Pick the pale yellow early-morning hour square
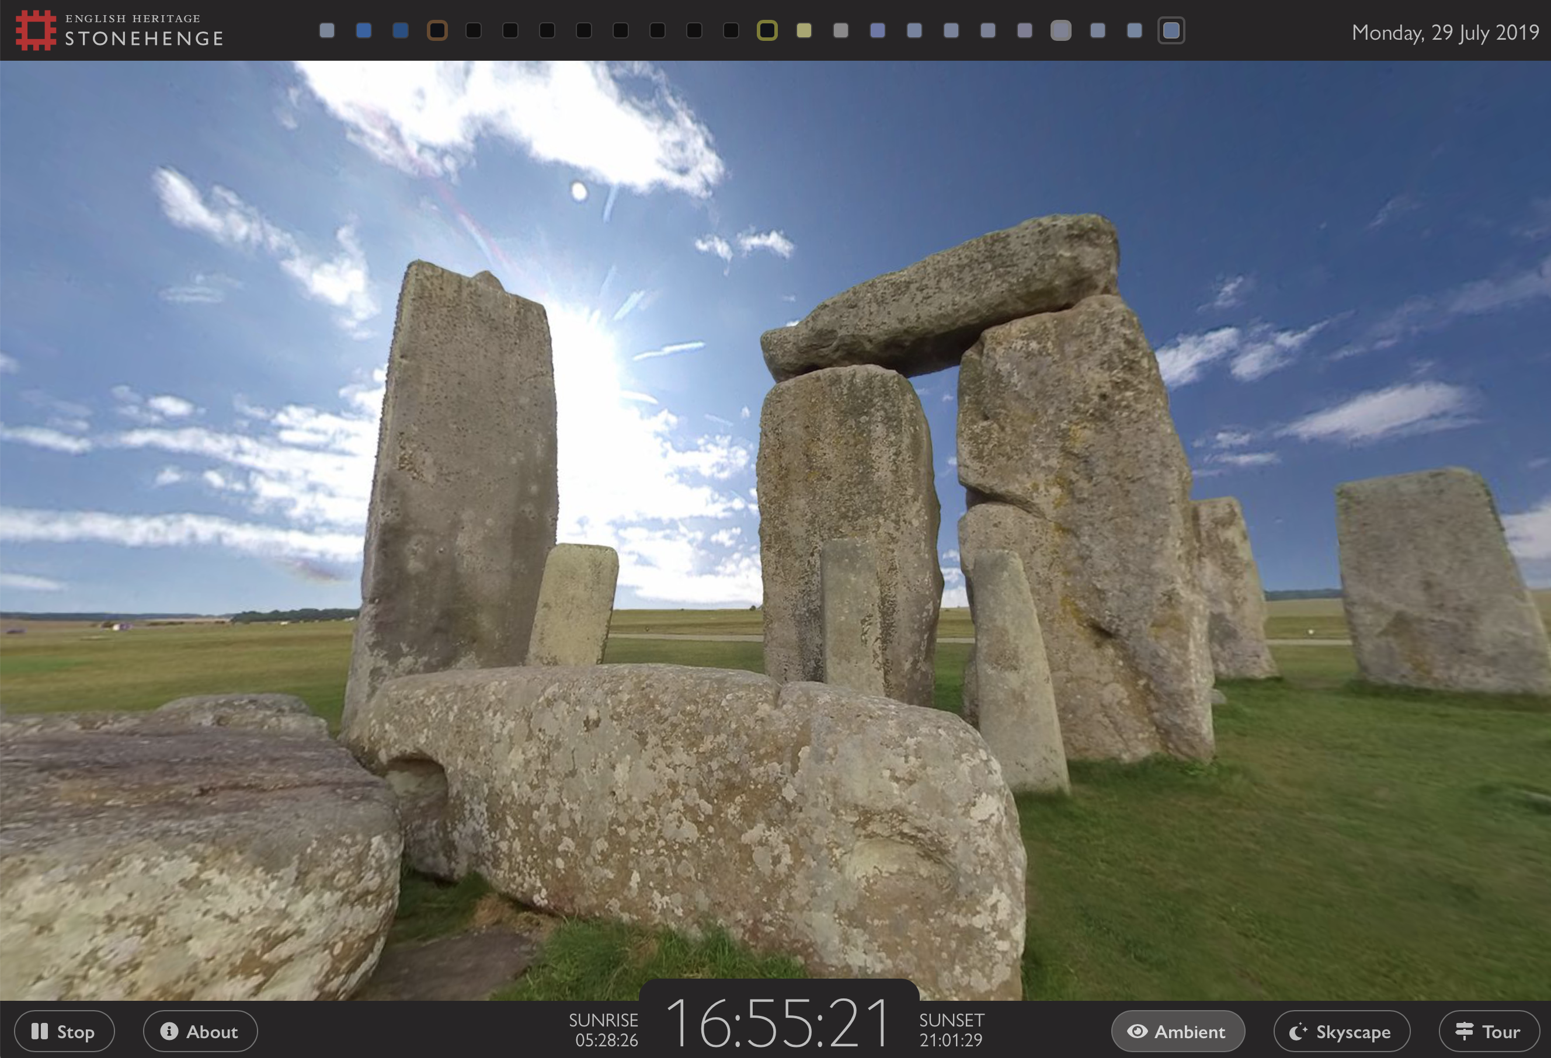The image size is (1551, 1058). click(804, 31)
